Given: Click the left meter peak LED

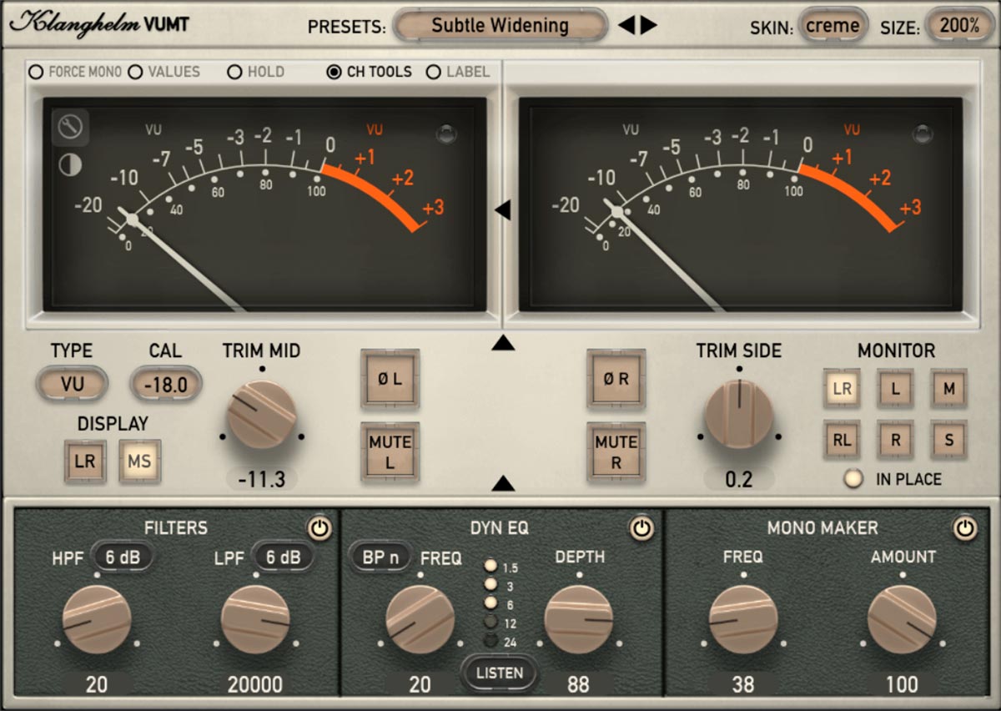Looking at the screenshot, I should click(446, 133).
